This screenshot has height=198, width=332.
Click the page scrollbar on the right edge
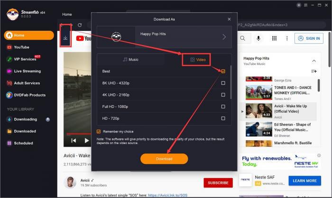(x=330, y=50)
